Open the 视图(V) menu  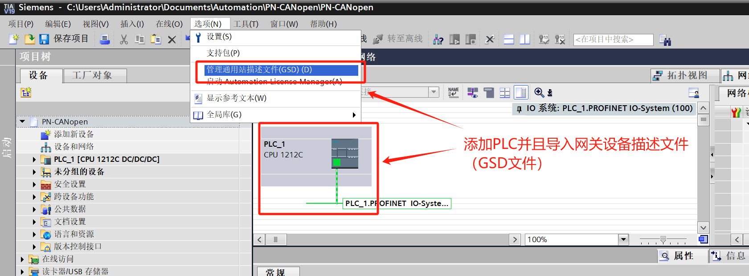pyautogui.click(x=96, y=24)
